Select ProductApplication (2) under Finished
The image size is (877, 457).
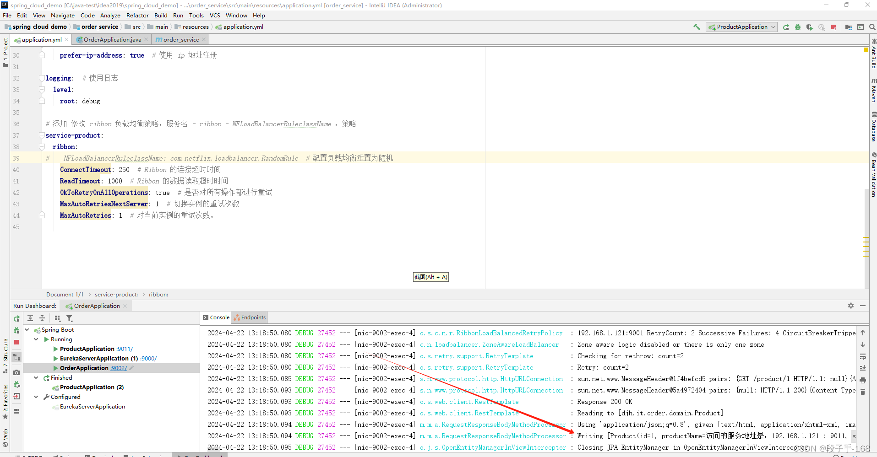click(92, 387)
